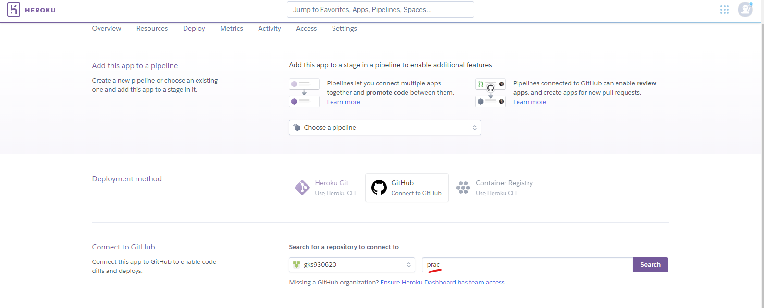This screenshot has width=764, height=308.
Task: Click the pipeline icon in Choose a pipeline
Action: tap(296, 128)
